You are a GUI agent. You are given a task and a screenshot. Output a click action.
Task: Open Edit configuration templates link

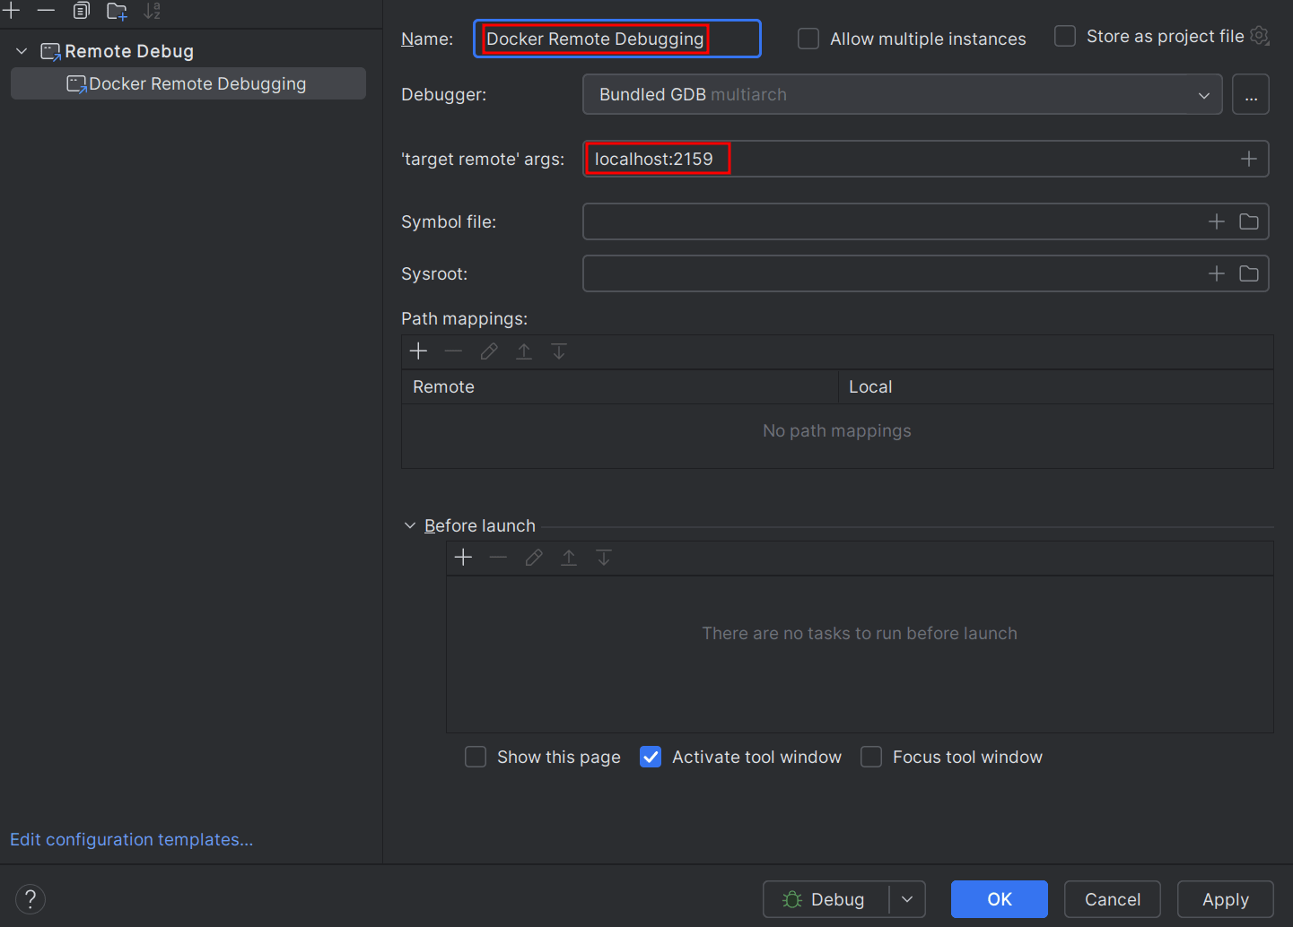point(132,839)
